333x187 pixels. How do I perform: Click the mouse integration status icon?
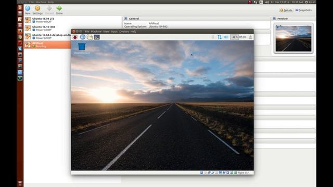[x=232, y=172]
